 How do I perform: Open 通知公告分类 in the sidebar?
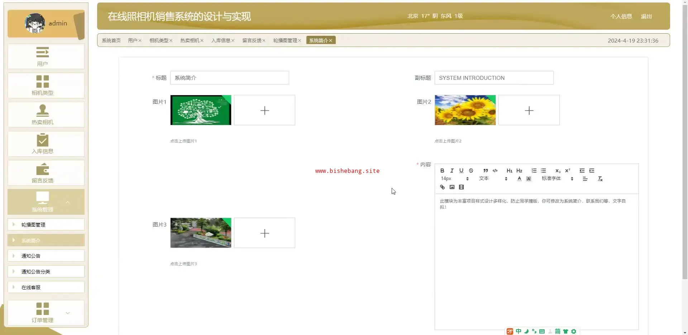[x=46, y=271]
